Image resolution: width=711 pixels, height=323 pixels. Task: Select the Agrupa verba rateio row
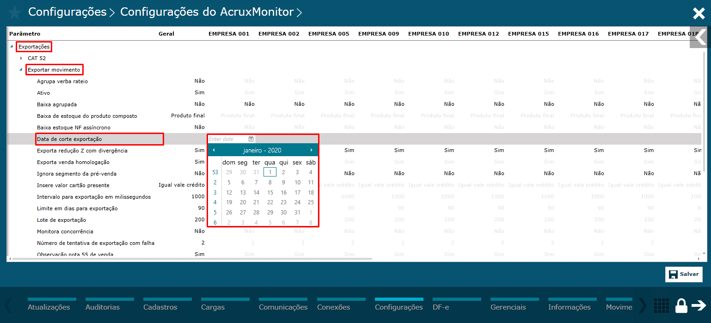click(62, 81)
